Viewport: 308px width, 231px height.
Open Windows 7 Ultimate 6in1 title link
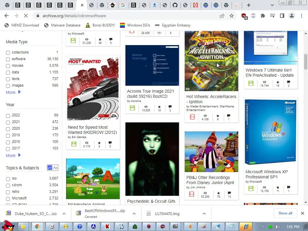(269, 73)
